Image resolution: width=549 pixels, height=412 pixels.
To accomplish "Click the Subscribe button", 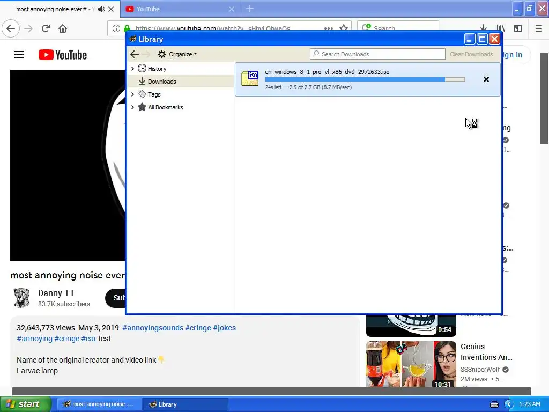I will [x=116, y=298].
